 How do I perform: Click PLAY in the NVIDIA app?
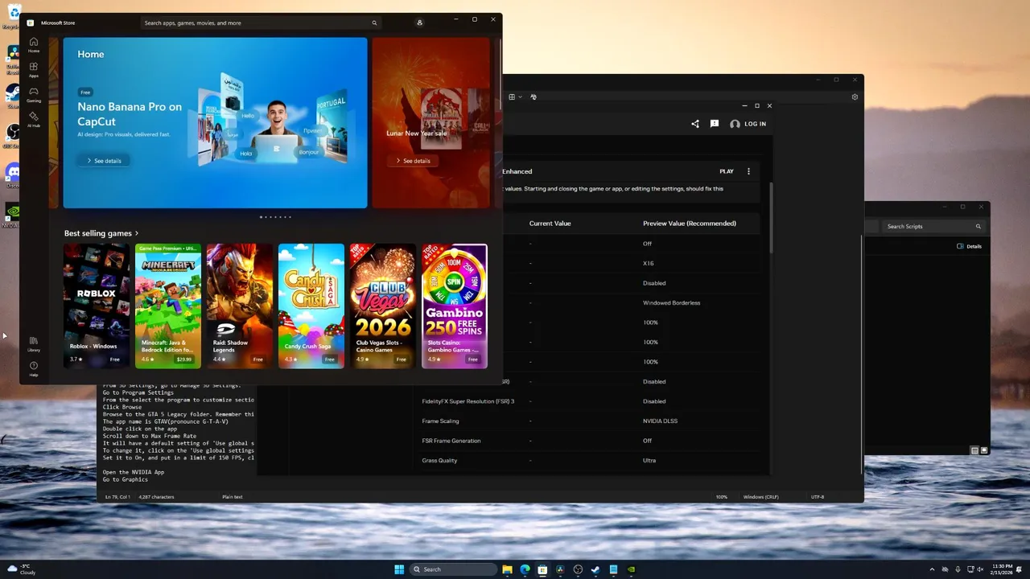click(x=727, y=171)
